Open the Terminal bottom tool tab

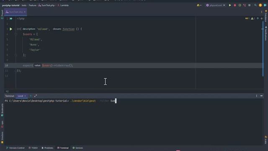pos(63,148)
